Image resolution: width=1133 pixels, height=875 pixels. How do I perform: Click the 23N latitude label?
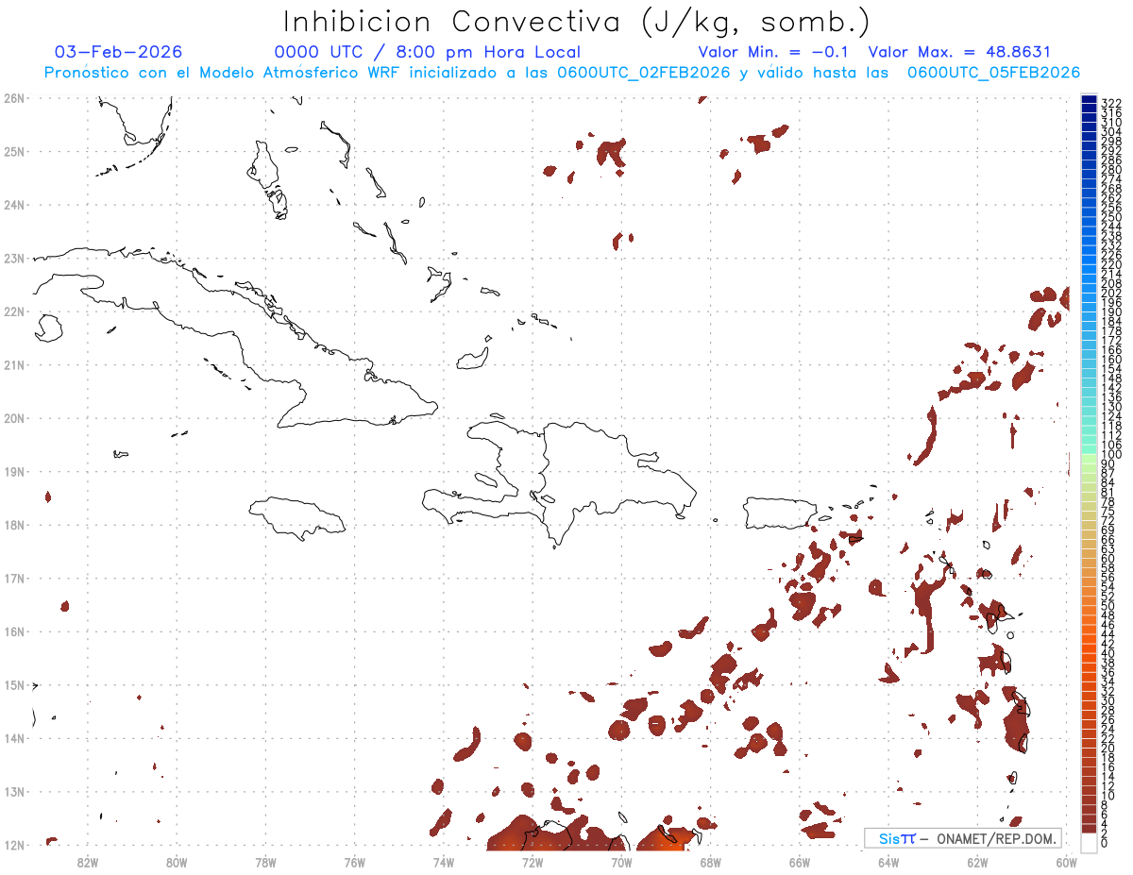(x=13, y=258)
